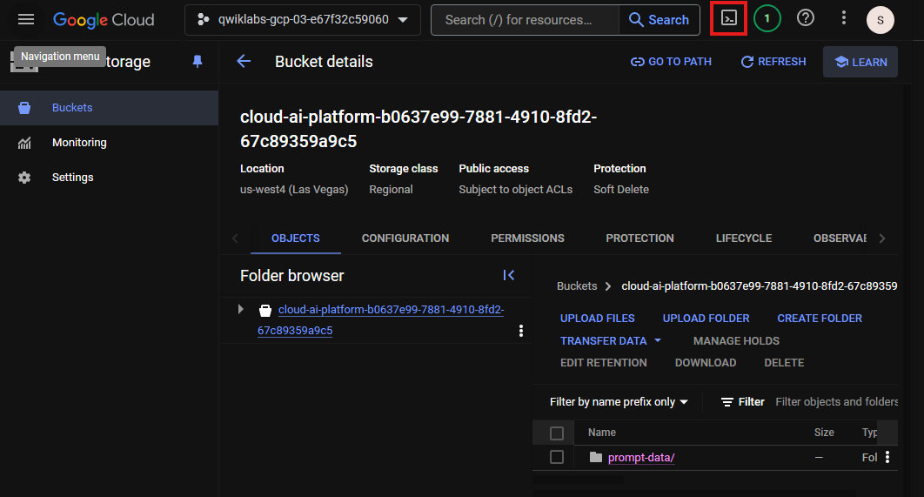Click us-west4 (Las Vegas) location text
This screenshot has width=924, height=497.
(x=294, y=189)
